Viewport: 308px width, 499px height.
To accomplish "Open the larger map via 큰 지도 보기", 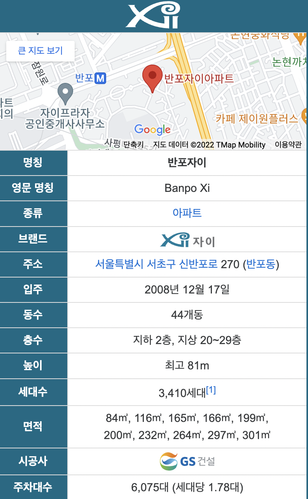I will tap(40, 51).
